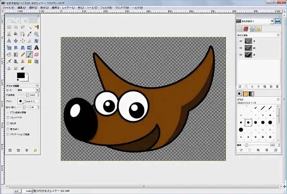Open the 編集 (Edit) menu
The height and width of the screenshot is (194, 287).
22,8
